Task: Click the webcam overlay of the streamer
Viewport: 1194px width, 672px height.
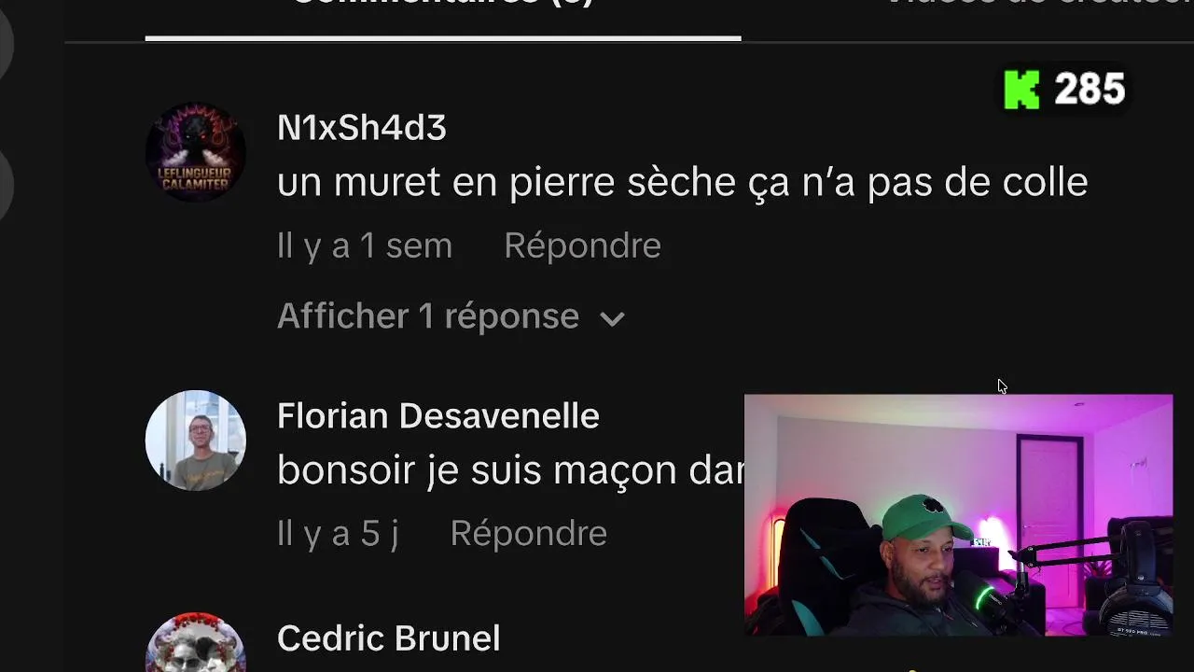Action: point(958,515)
